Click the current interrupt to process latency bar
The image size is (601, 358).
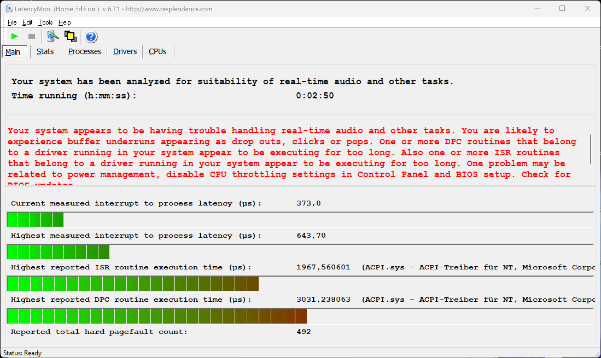35,219
